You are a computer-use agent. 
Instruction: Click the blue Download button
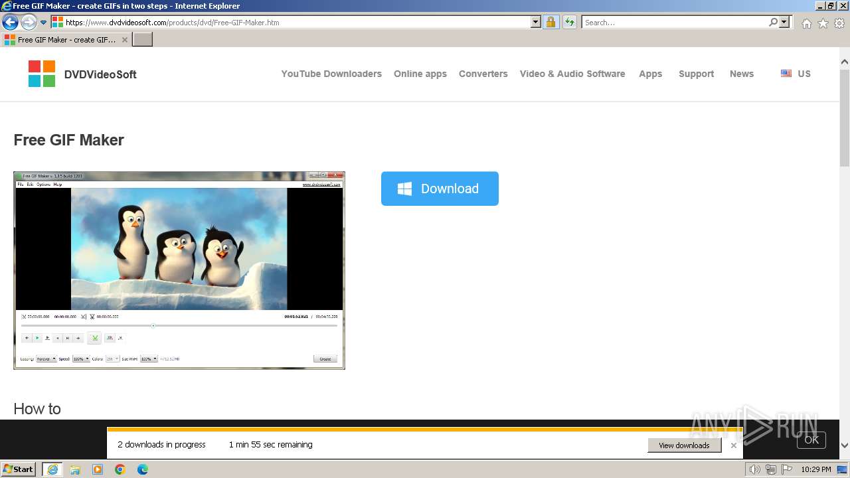440,189
